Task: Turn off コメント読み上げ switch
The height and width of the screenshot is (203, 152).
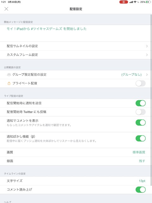Action: (x=141, y=190)
